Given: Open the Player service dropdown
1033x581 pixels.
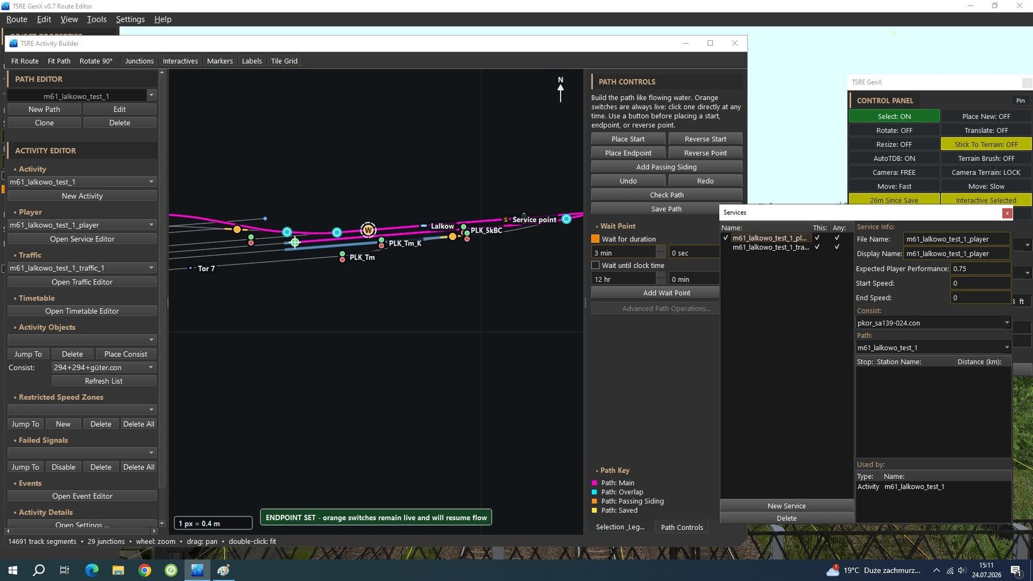Looking at the screenshot, I should click(x=82, y=225).
